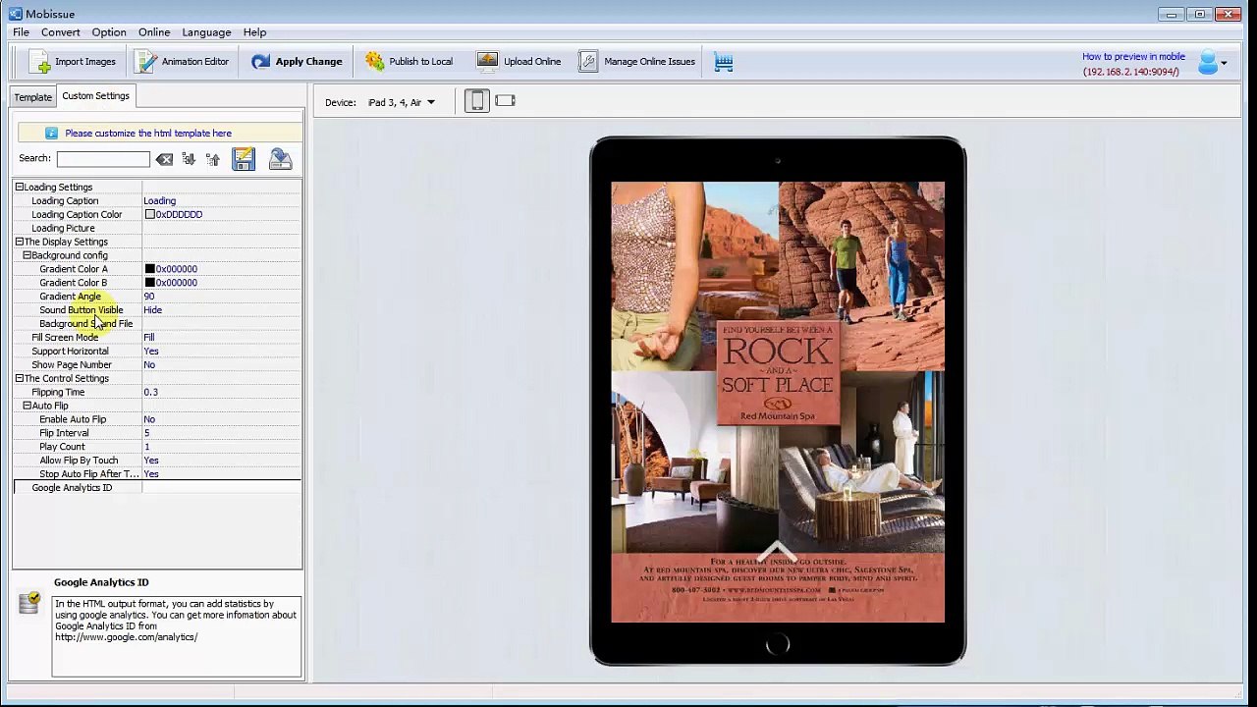Select the Allow Flip By Touch row
The image size is (1257, 707).
[x=157, y=461]
